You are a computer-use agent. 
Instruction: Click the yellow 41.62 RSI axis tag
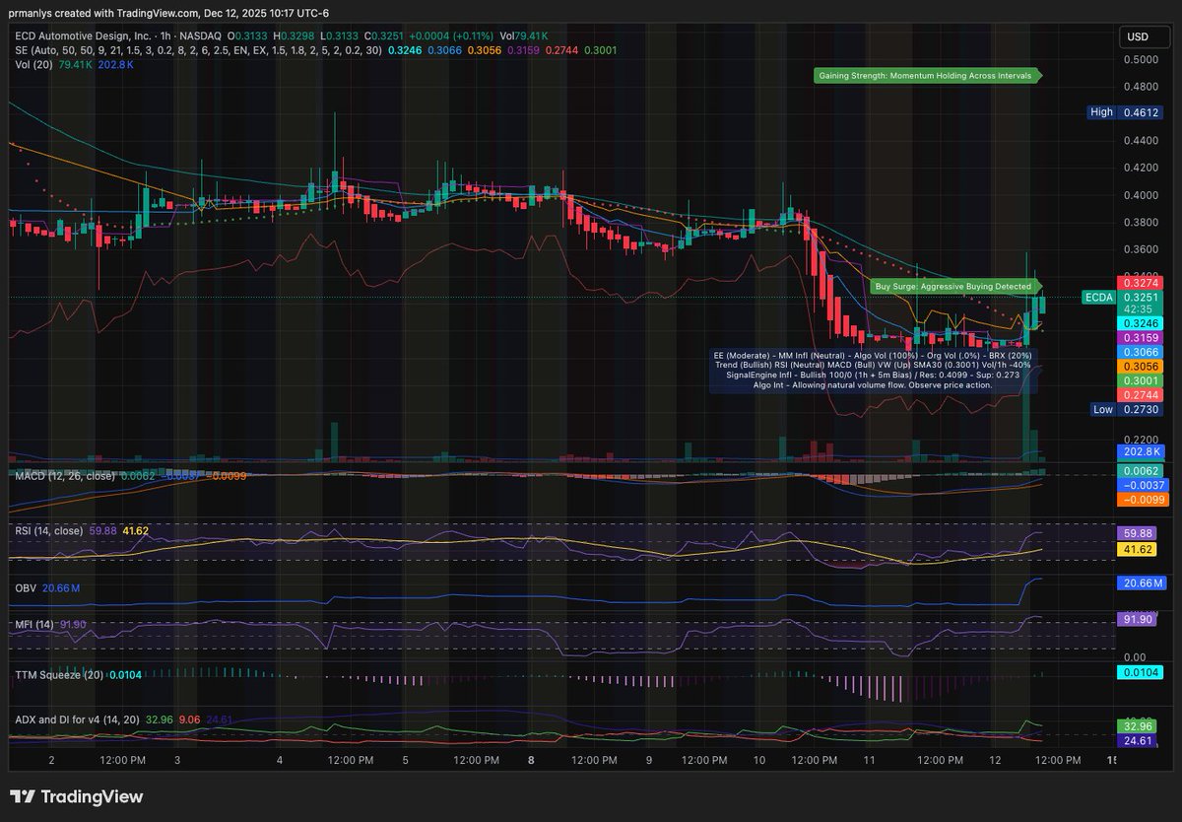(1139, 548)
